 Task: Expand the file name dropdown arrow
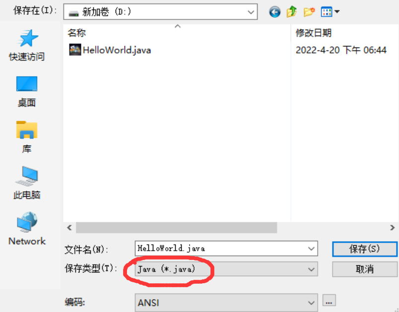311,249
